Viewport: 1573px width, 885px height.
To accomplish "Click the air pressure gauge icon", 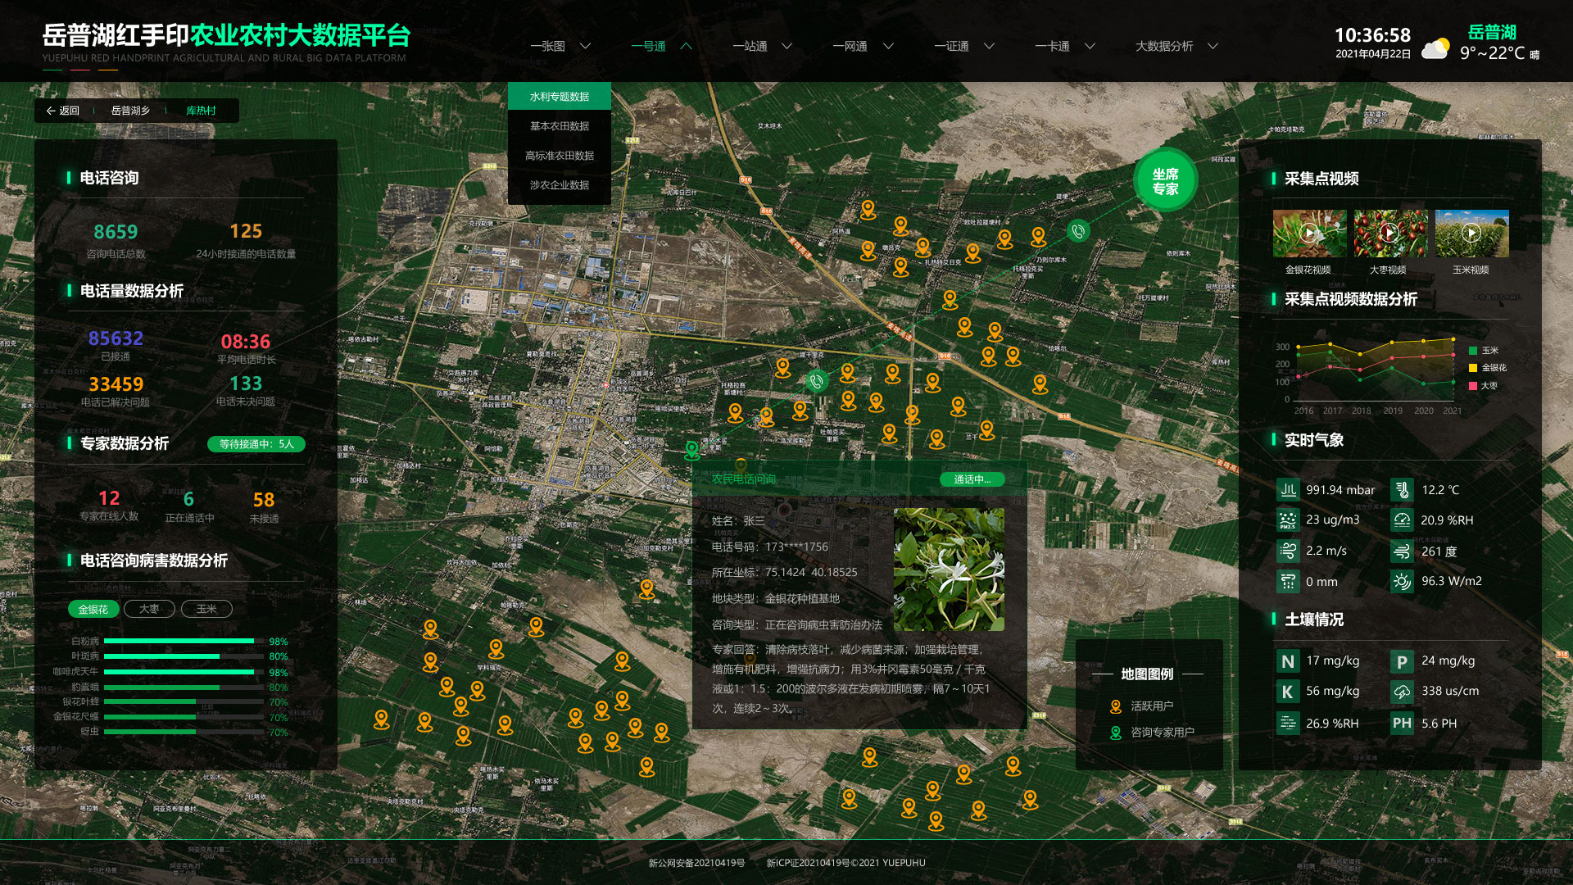I will tap(1288, 490).
